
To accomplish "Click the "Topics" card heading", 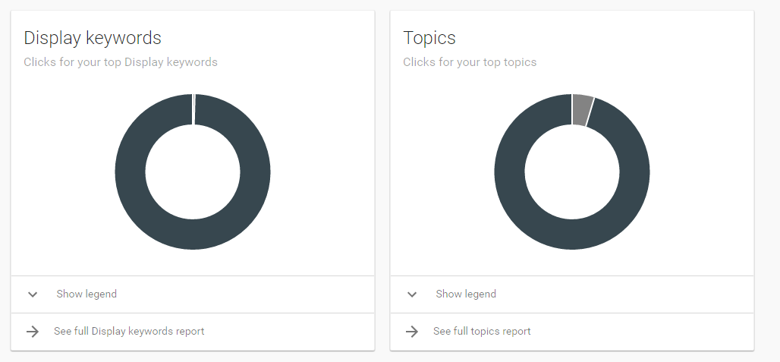I will (429, 38).
